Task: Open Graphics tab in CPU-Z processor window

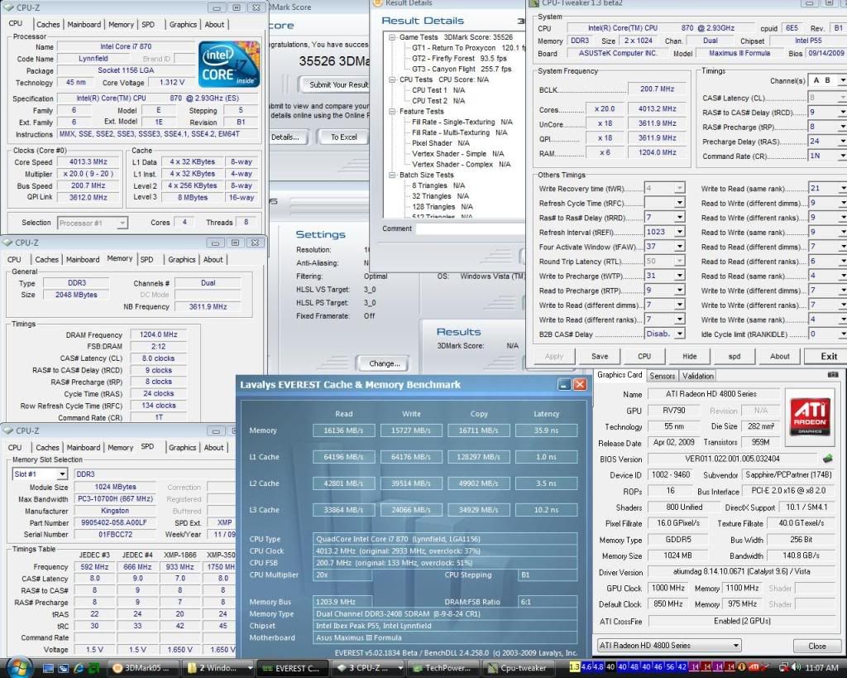Action: coord(183,24)
